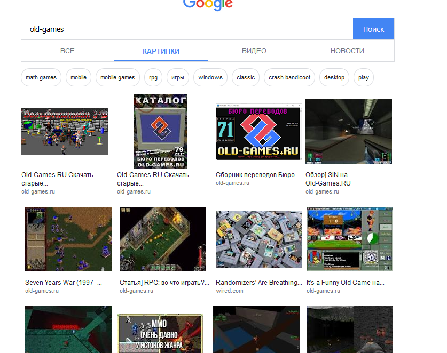This screenshot has height=353, width=447.
Task: Open the SiN first-person shooter thumbnail
Action: [x=349, y=132]
